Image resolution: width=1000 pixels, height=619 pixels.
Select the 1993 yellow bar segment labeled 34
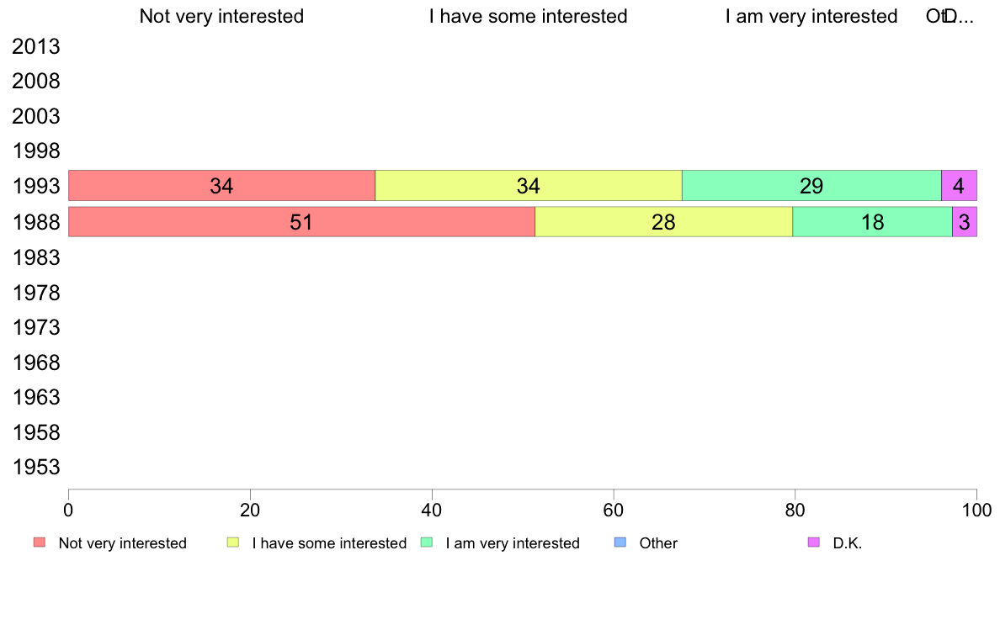(529, 186)
